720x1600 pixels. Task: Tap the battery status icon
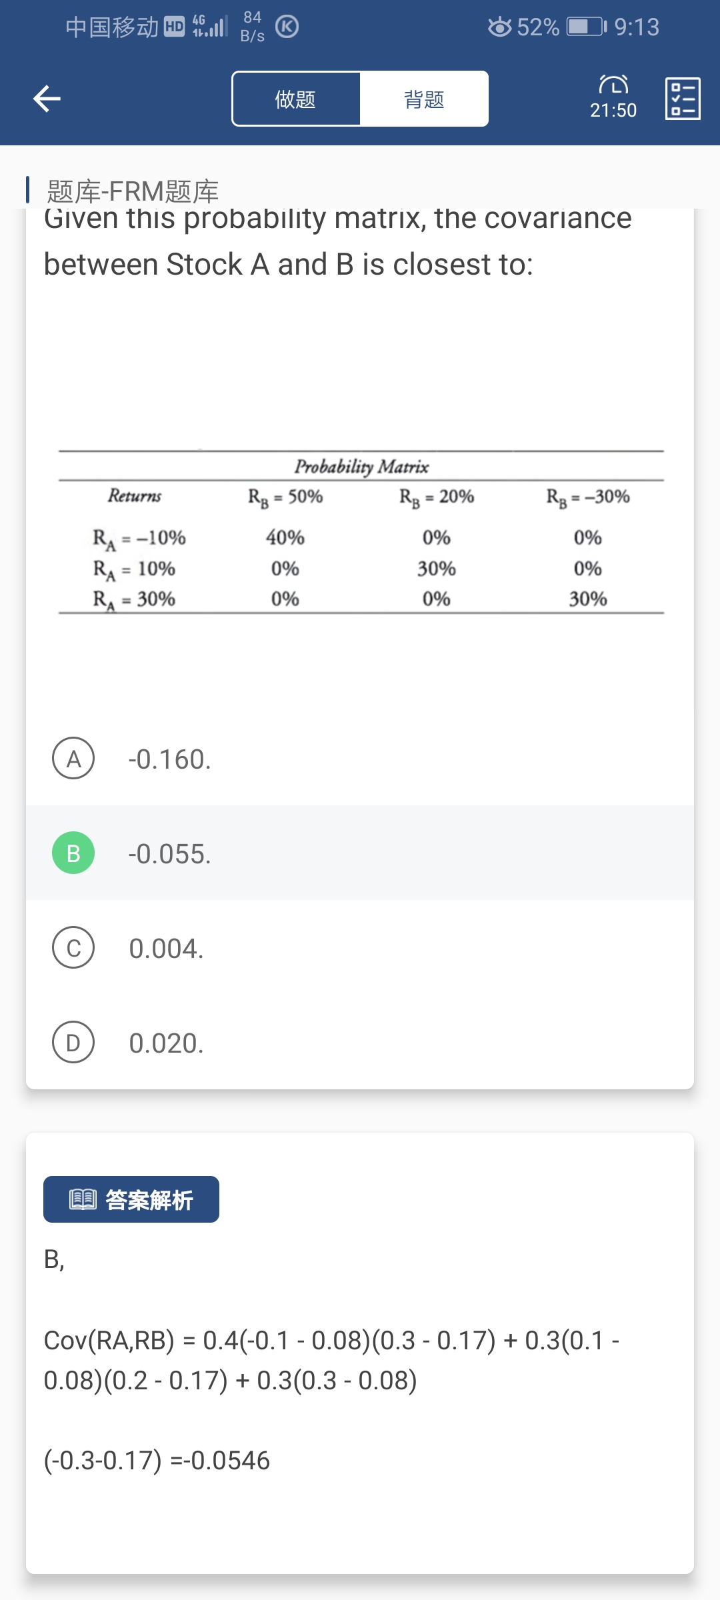point(586,27)
